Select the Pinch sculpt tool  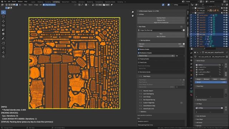click(x=3, y=57)
